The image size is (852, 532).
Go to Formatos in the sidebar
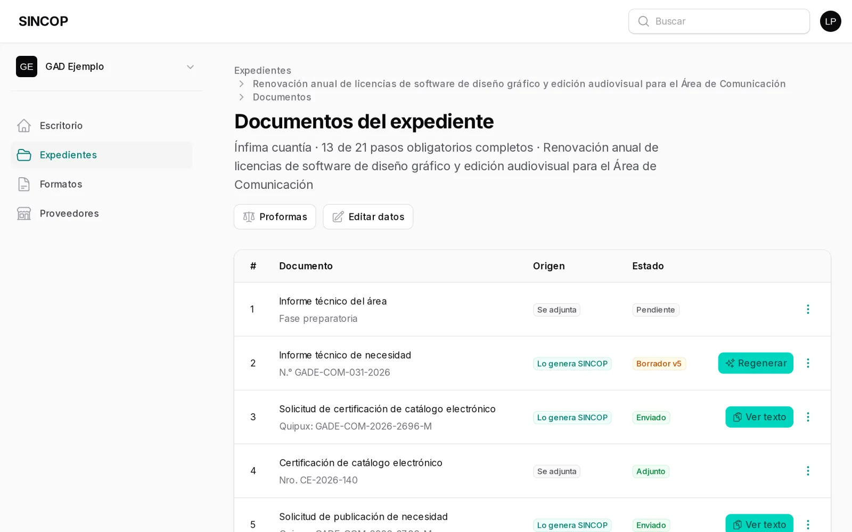[101, 184]
